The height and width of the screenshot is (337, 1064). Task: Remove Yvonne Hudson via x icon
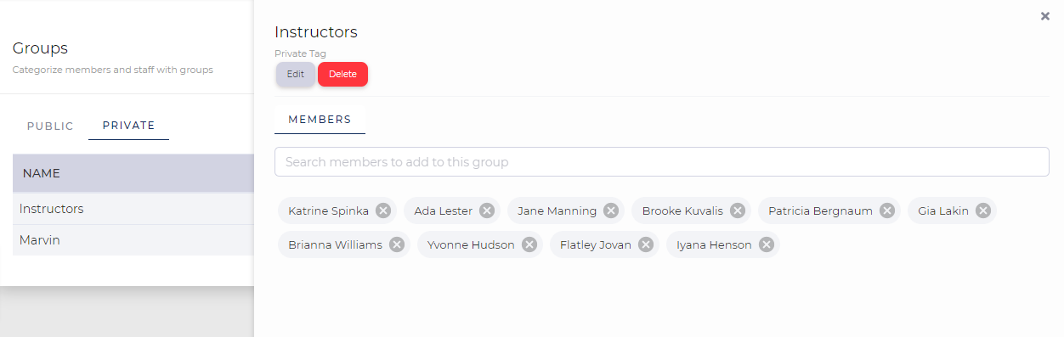coord(529,244)
